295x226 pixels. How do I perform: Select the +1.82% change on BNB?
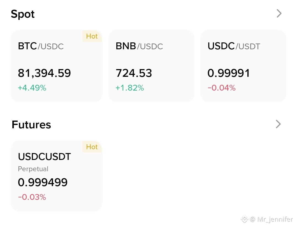(x=130, y=88)
